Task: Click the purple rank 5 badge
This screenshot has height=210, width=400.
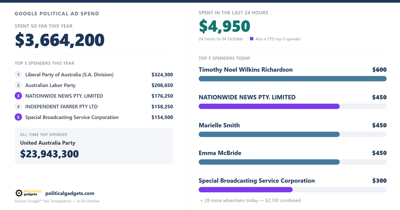Action: pos(18,117)
